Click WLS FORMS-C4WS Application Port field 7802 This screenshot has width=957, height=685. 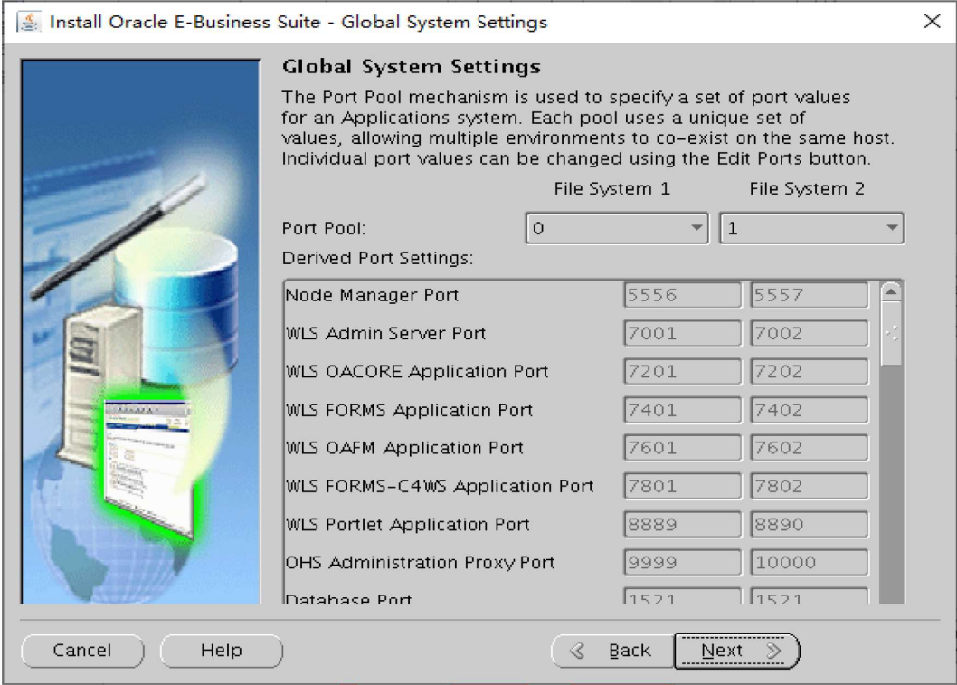(810, 486)
